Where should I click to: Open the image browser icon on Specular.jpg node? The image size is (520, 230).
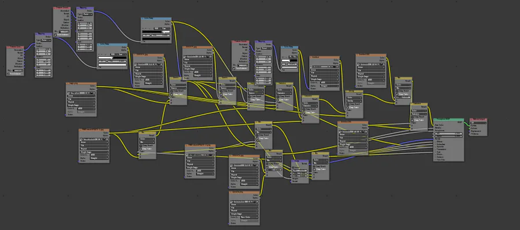(x=232, y=202)
